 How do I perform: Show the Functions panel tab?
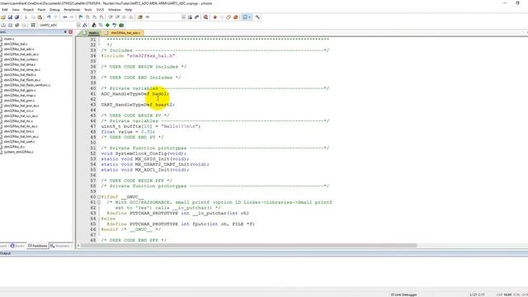click(38, 246)
